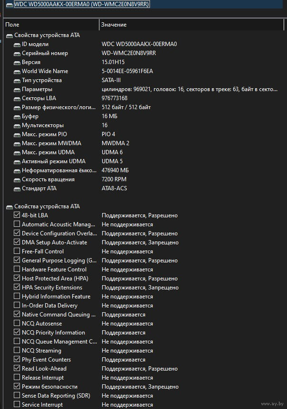Uncheck the Read Look-Ahead checkbox
287x409 pixels.
[x=17, y=369]
